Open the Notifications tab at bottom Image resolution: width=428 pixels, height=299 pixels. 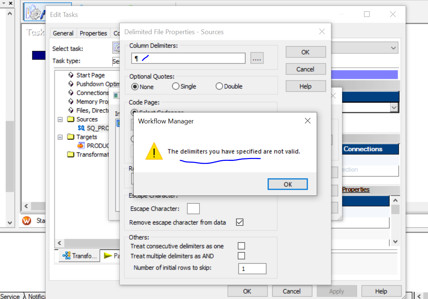[x=37, y=296]
